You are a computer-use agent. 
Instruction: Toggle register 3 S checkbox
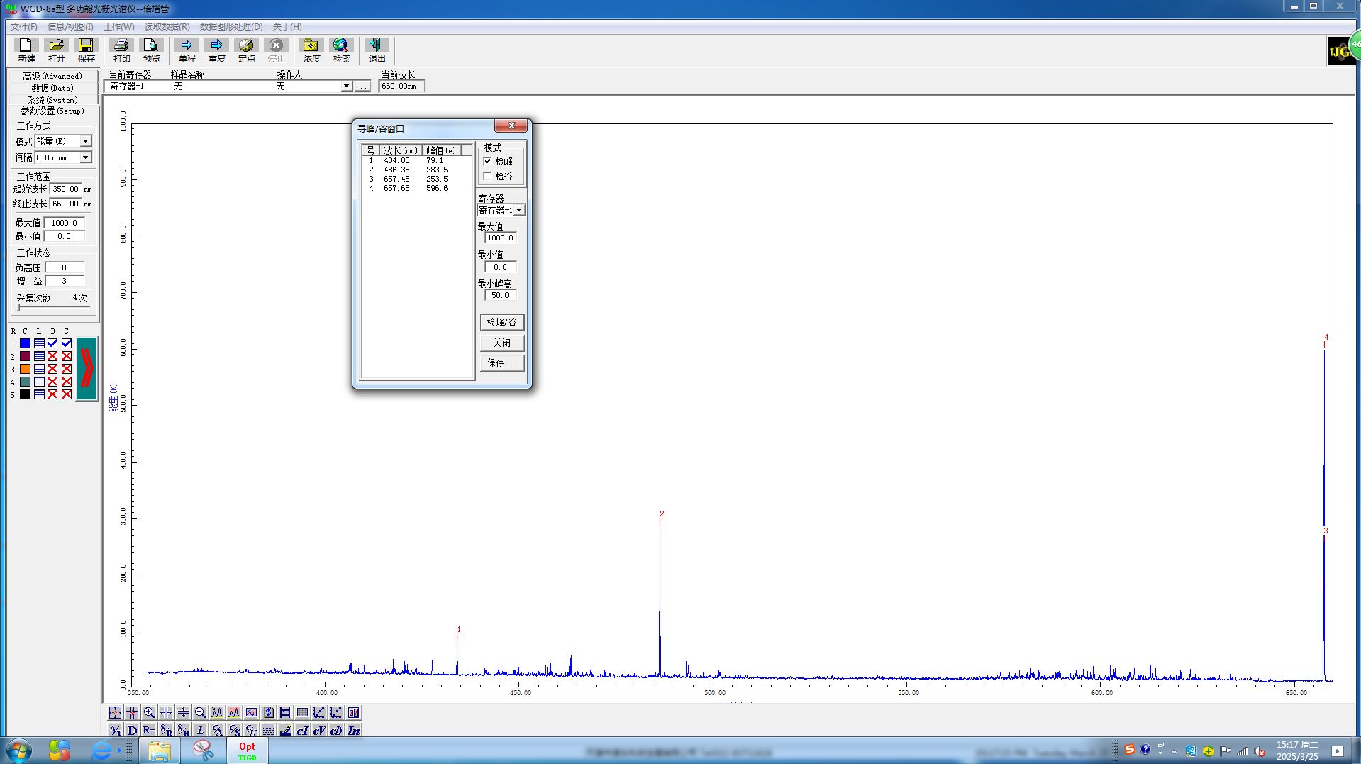[67, 369]
